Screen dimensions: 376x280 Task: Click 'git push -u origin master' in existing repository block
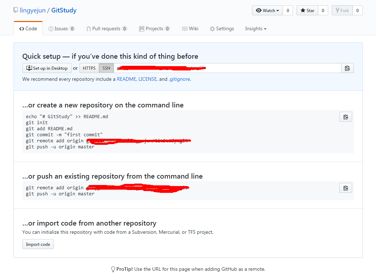click(60, 194)
